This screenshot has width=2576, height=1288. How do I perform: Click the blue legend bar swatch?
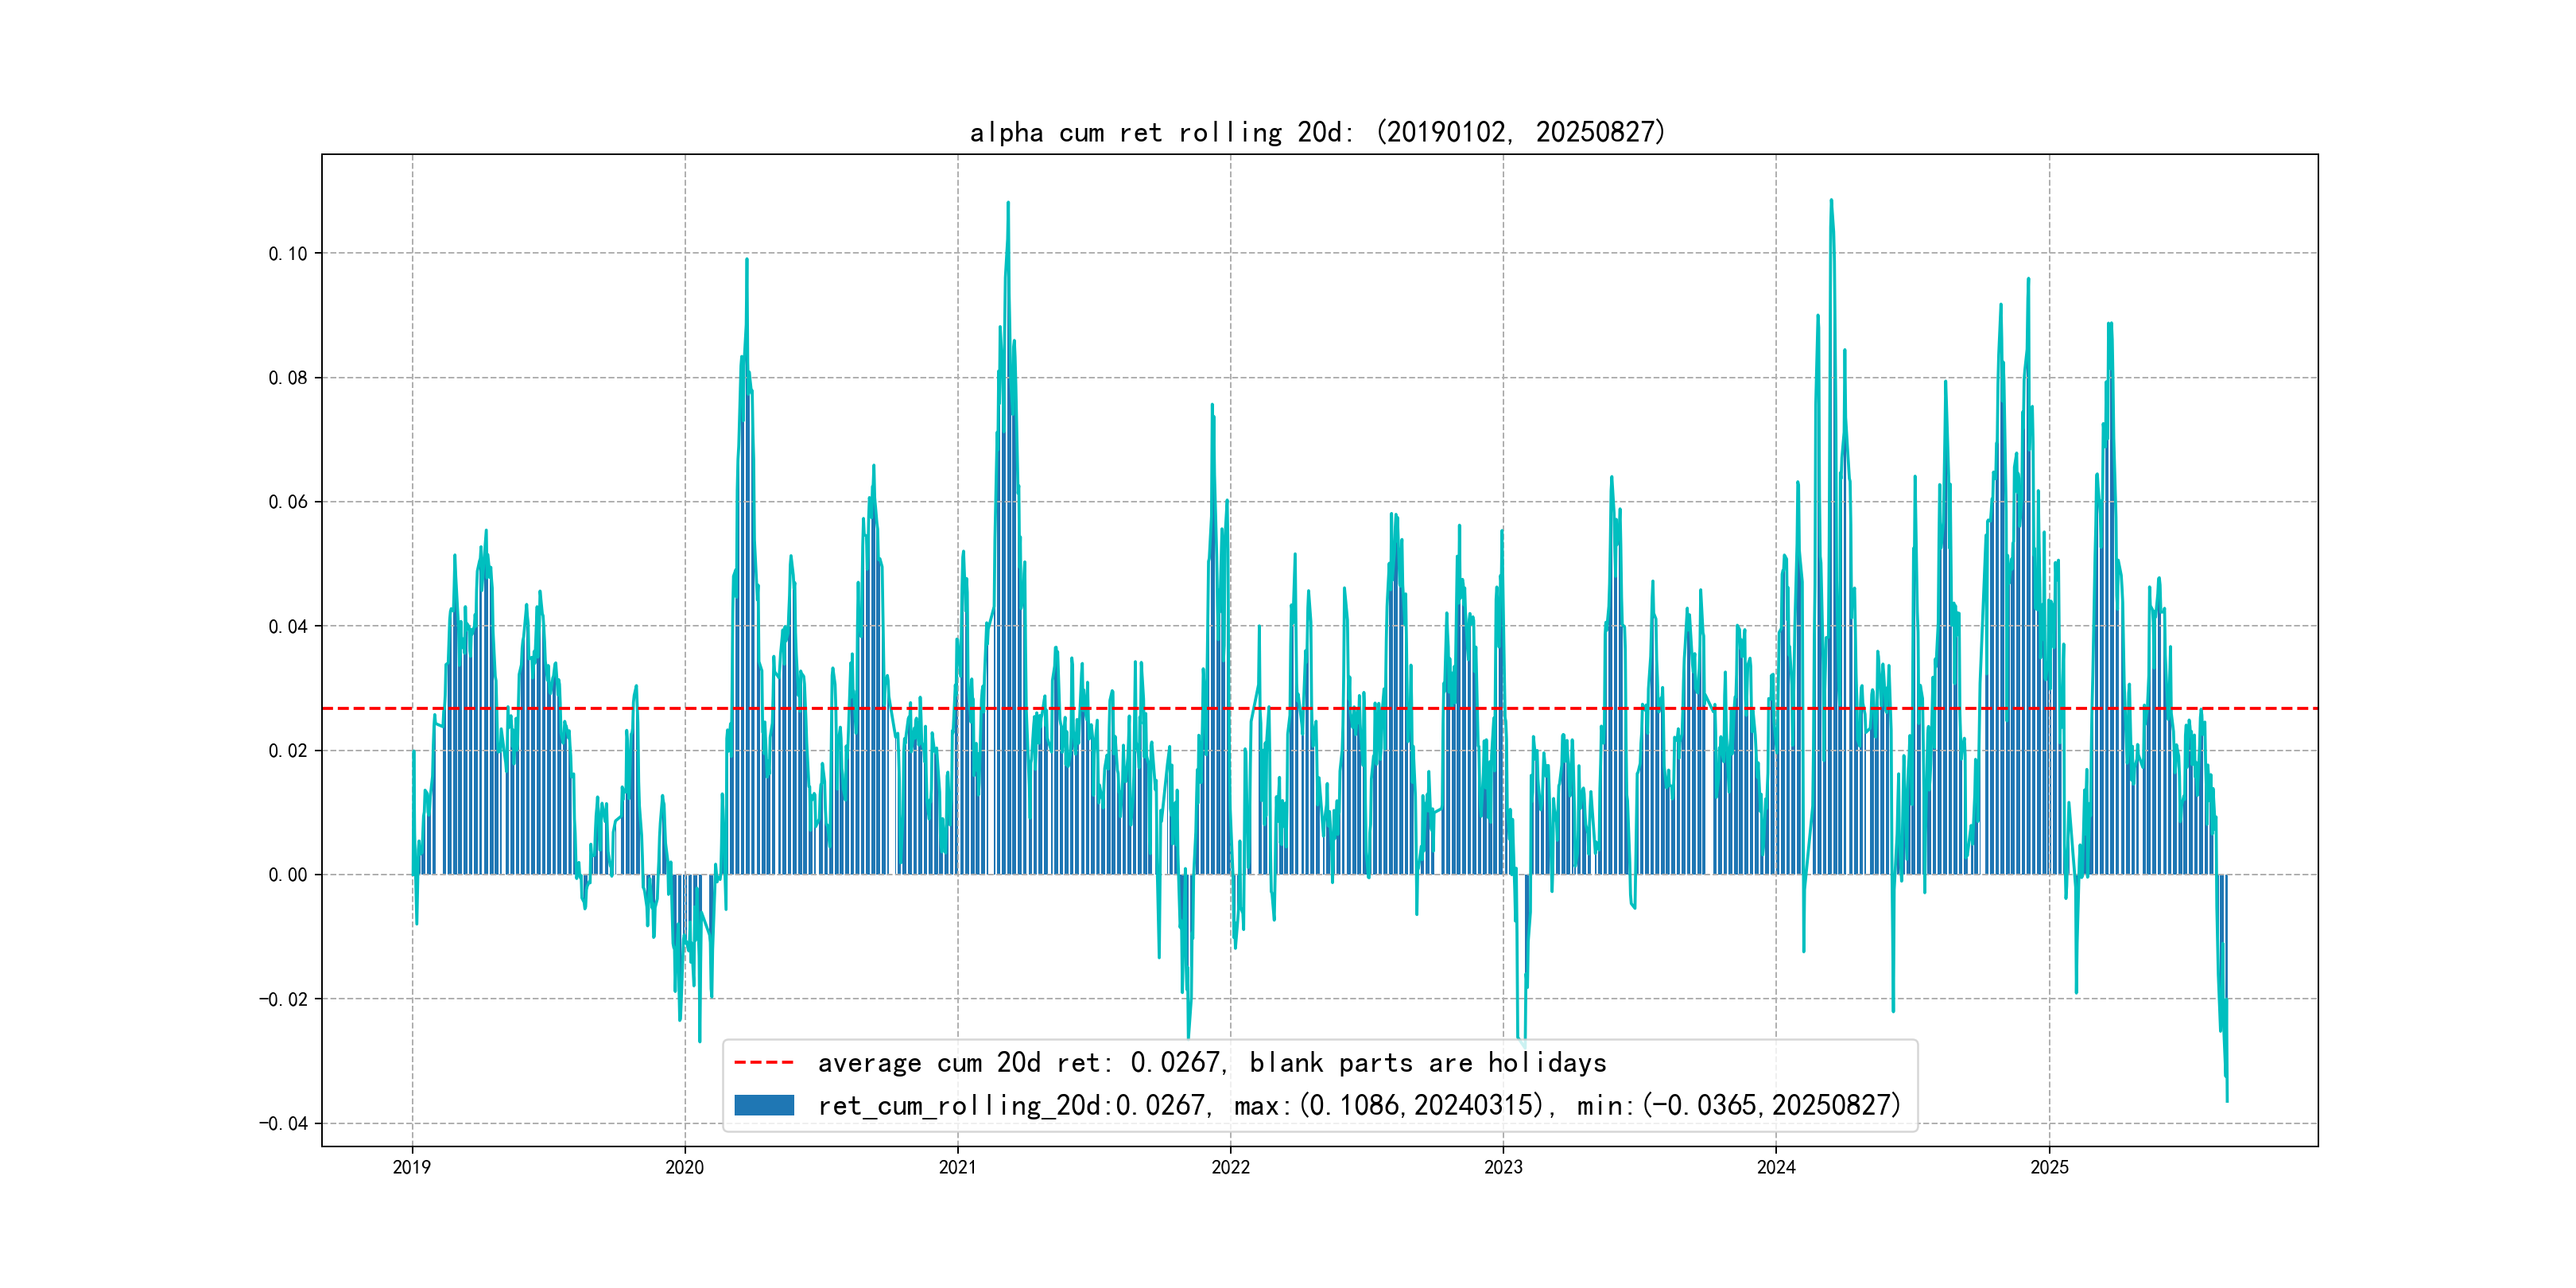tap(764, 1105)
